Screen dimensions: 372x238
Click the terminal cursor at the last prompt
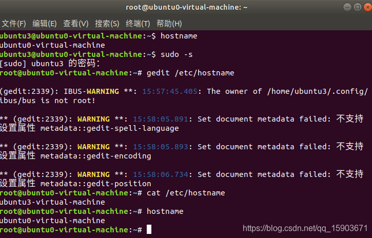[149, 229]
